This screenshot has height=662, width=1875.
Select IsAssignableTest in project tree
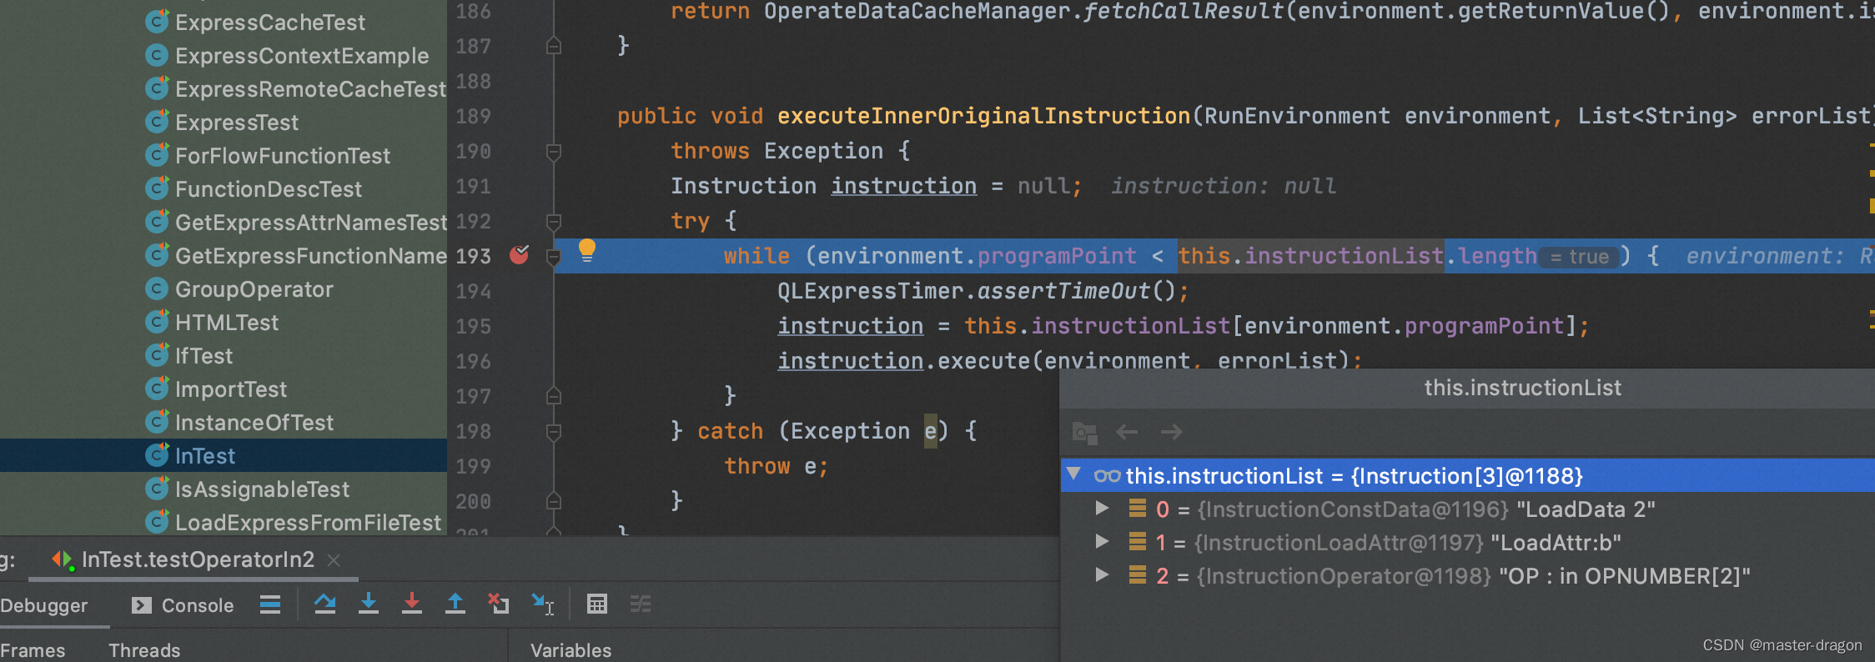click(x=262, y=489)
